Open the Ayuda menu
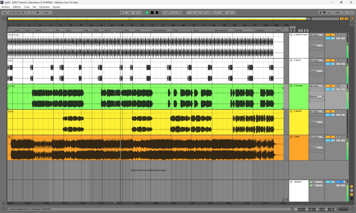 point(56,7)
